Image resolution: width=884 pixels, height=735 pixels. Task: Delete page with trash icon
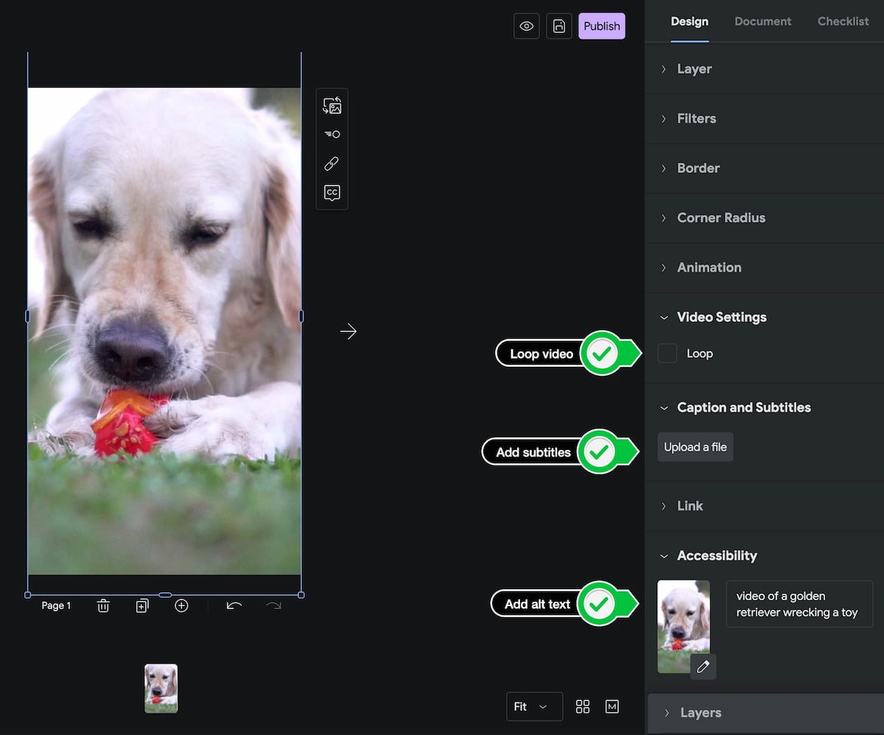[x=103, y=605]
